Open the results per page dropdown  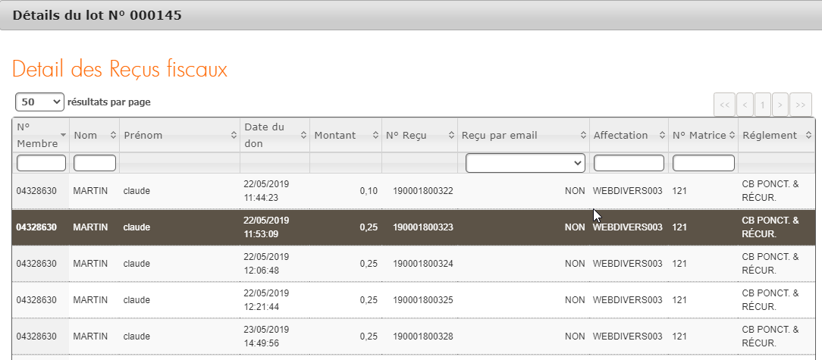tap(39, 102)
